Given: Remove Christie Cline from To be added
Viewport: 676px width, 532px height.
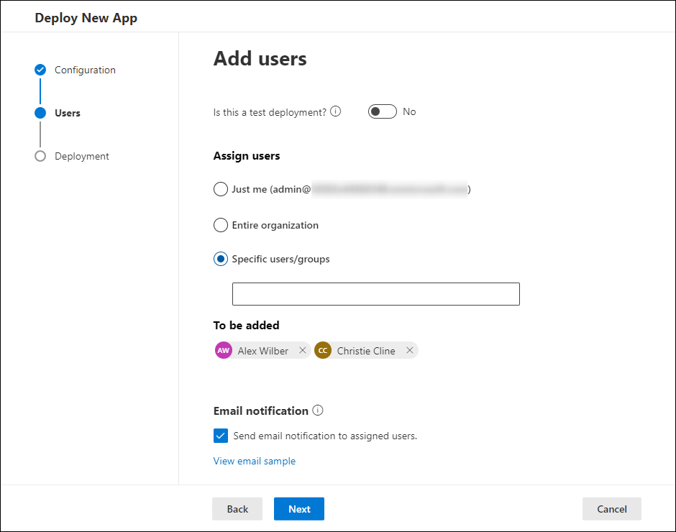Looking at the screenshot, I should point(410,350).
